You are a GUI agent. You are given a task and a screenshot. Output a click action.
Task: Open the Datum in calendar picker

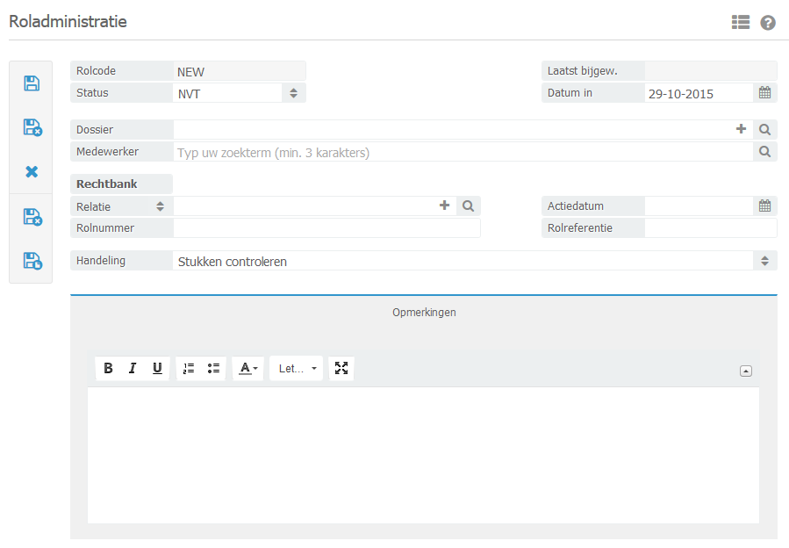point(764,93)
